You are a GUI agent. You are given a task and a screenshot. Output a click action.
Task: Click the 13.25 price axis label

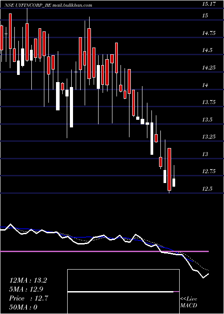208,137
